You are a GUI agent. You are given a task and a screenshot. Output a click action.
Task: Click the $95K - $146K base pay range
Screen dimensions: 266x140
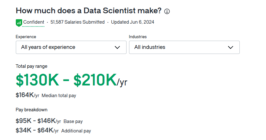pyautogui.click(x=35, y=121)
